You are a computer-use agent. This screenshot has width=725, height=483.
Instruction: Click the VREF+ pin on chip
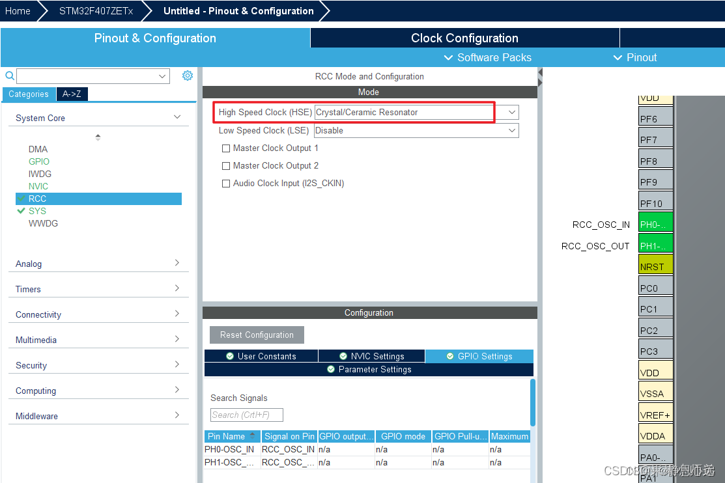pyautogui.click(x=656, y=413)
